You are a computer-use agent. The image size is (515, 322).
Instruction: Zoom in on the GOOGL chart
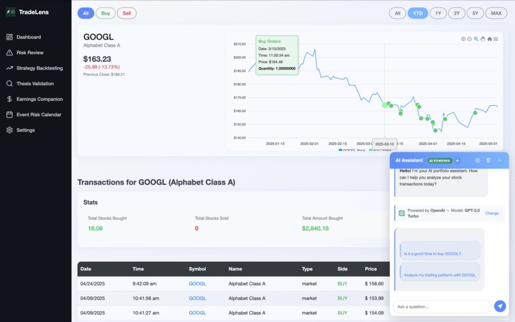coord(463,39)
